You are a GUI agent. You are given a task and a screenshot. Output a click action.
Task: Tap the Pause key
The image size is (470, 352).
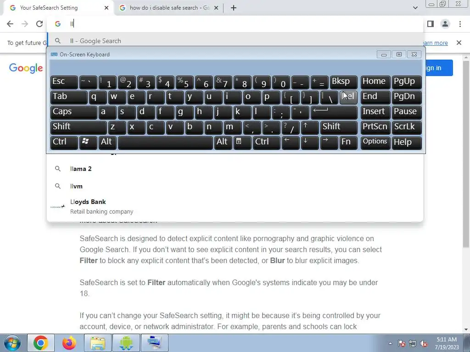(407, 112)
